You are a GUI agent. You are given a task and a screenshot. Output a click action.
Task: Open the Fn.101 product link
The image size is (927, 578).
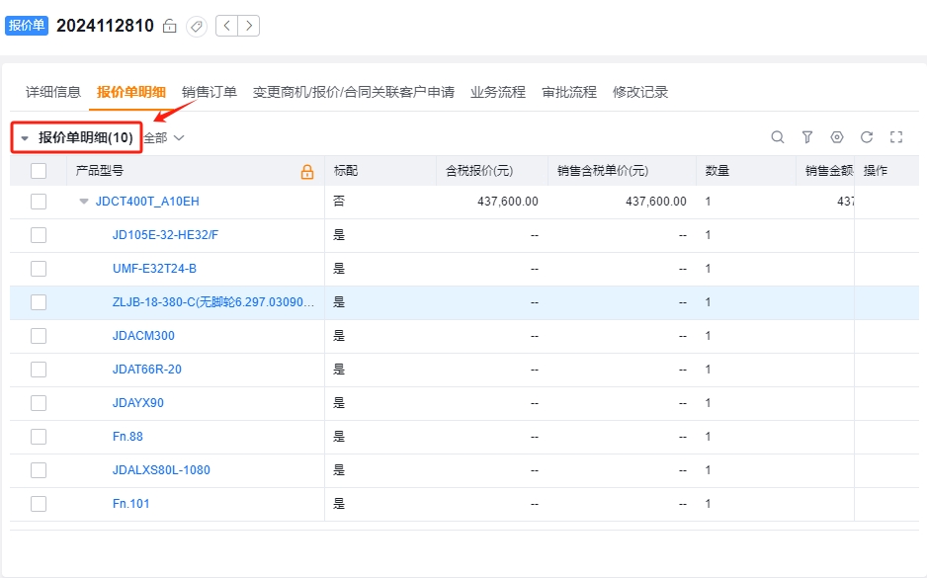point(131,504)
